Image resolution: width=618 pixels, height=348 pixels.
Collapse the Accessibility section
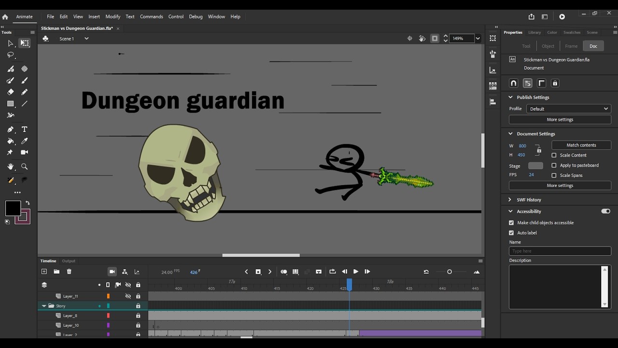click(510, 211)
